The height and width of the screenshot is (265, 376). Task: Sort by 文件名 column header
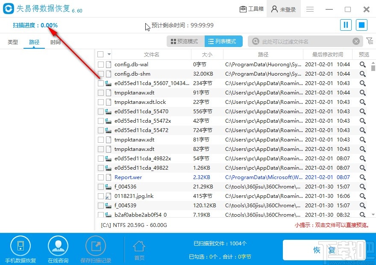(151, 54)
